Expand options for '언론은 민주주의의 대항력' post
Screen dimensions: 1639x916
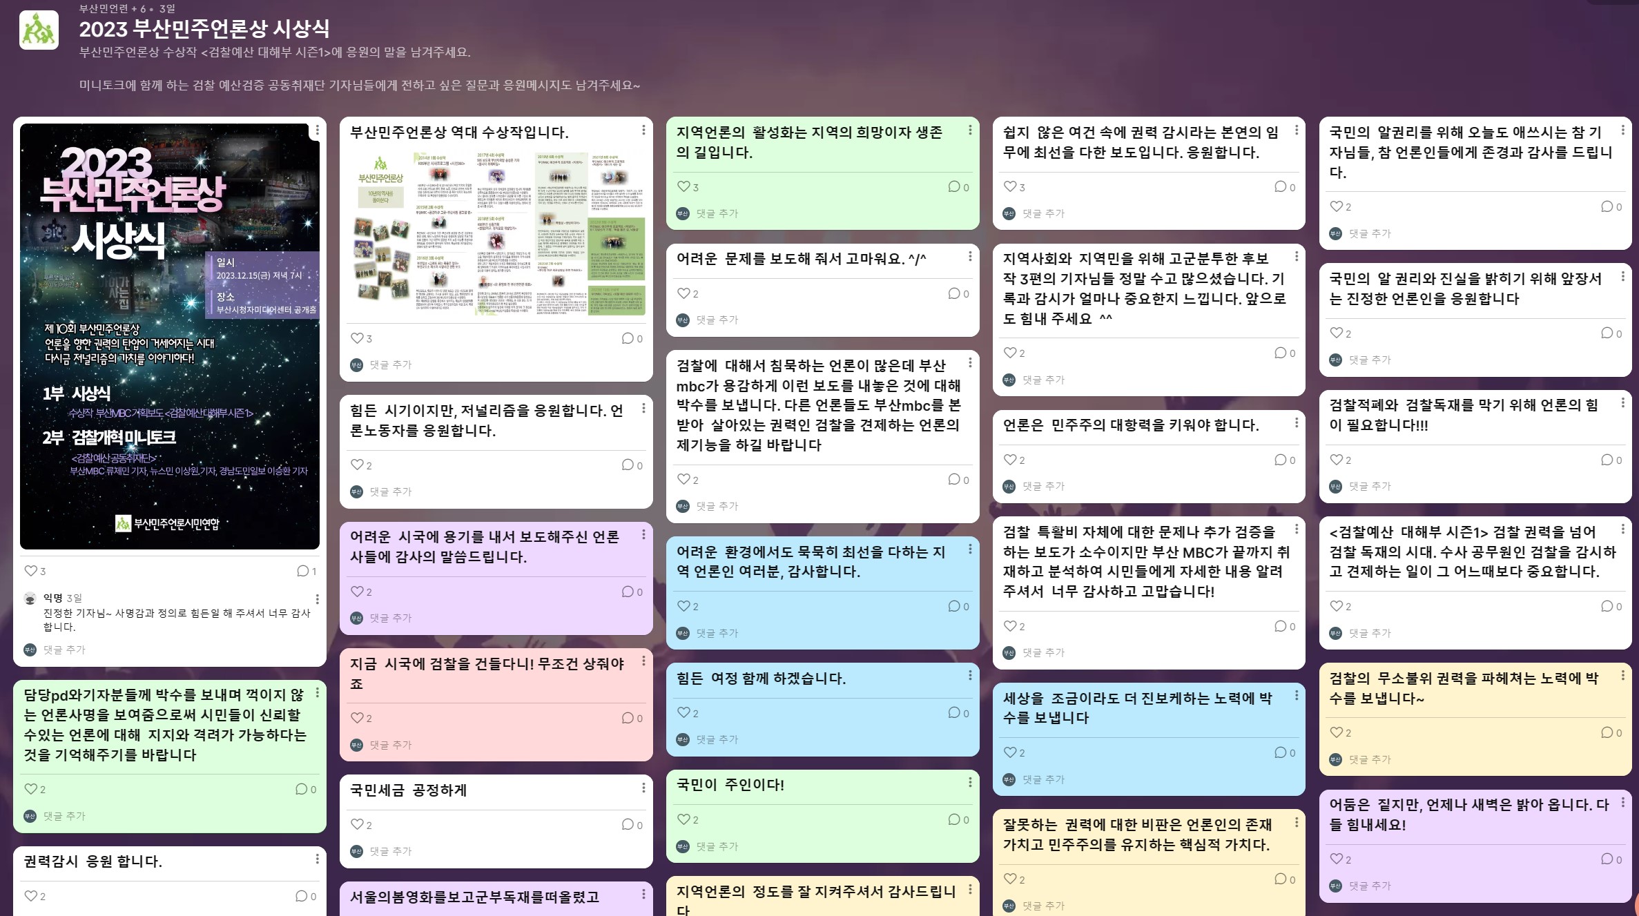tap(1297, 423)
